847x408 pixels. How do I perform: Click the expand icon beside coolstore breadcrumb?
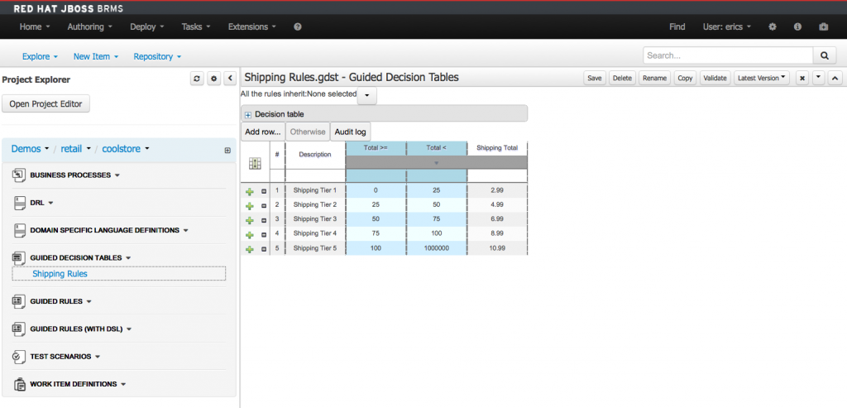(x=227, y=151)
